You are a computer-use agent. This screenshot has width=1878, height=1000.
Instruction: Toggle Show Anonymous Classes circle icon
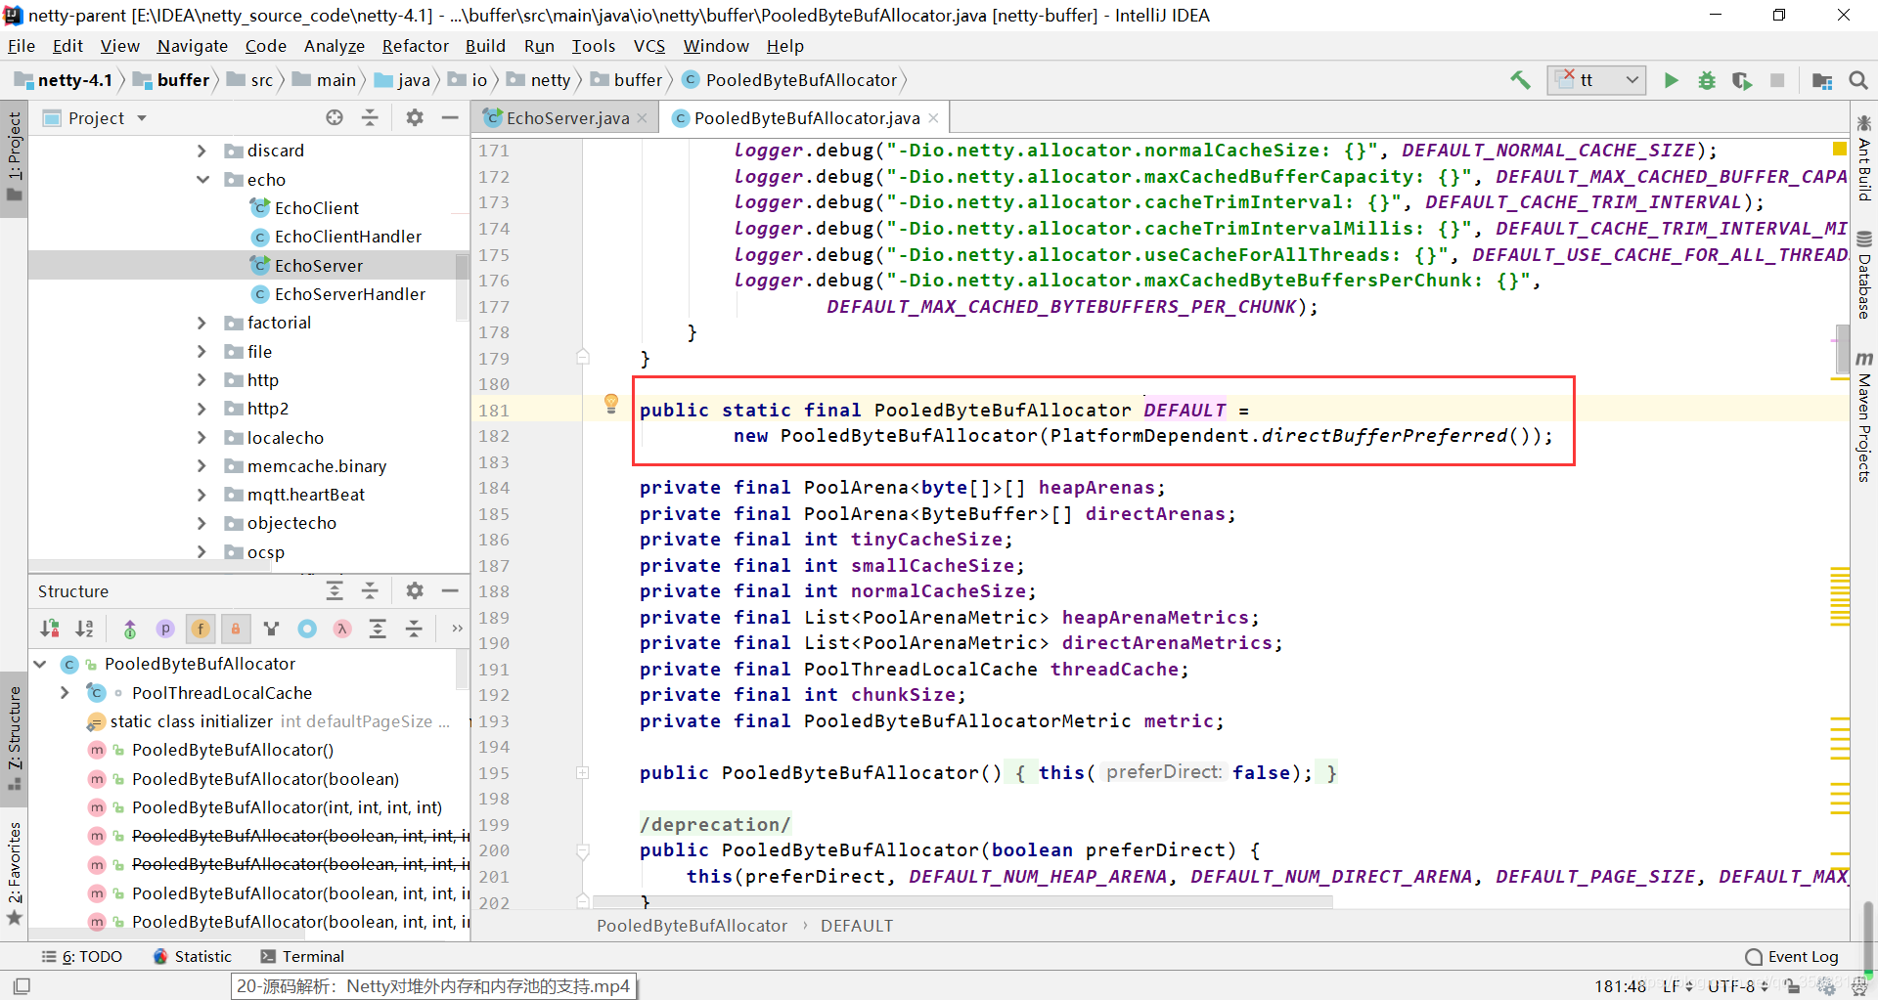click(307, 629)
